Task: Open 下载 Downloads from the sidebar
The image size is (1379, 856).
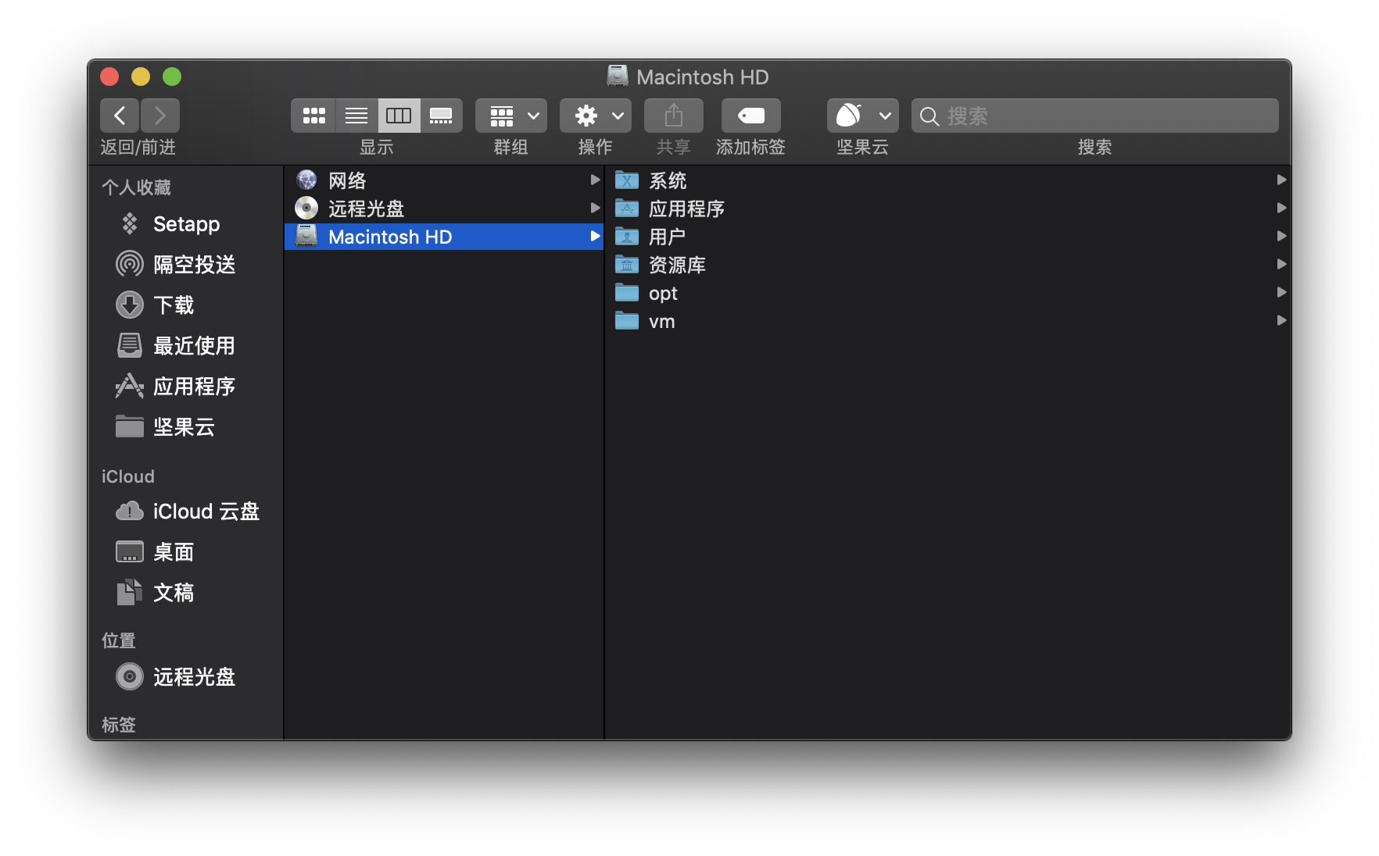Action: point(174,305)
